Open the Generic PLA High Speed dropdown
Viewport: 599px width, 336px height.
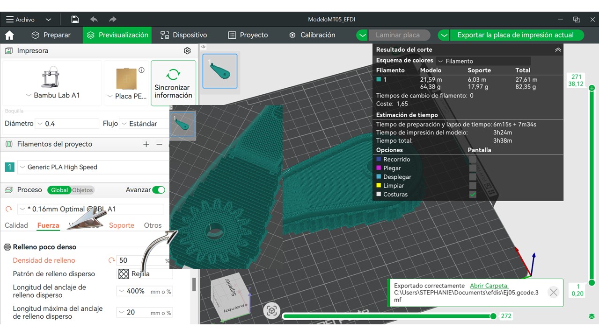91,167
